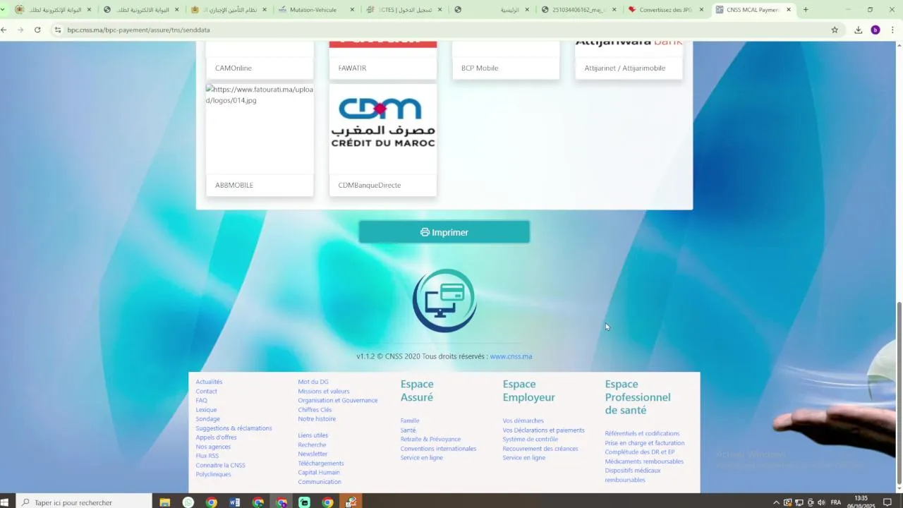
Task: Open the Appels d'offres link
Action: [x=216, y=437]
